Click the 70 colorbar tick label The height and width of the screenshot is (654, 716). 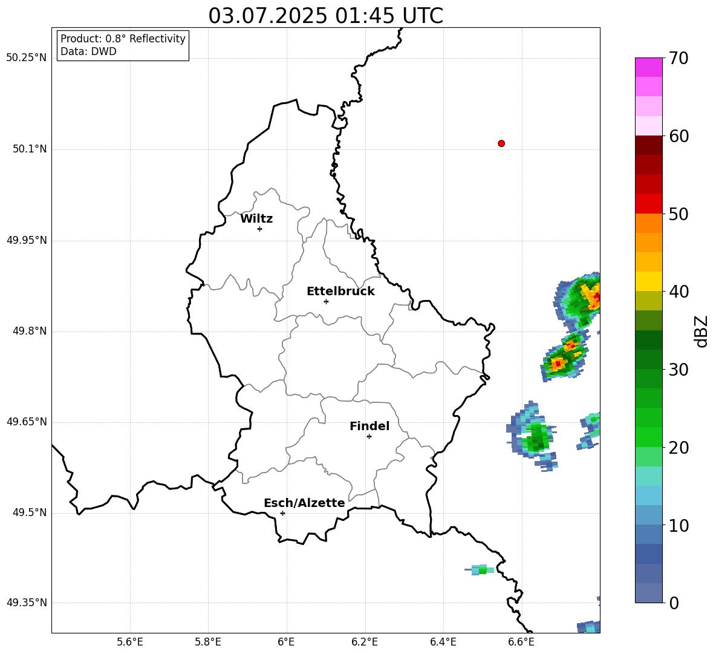tap(679, 58)
